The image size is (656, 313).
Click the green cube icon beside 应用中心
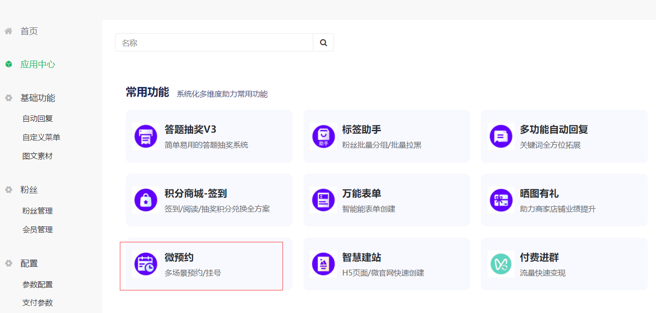[x=8, y=64]
